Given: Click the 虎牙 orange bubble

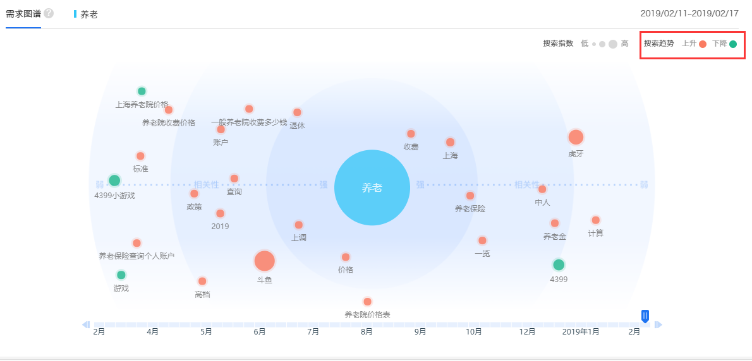Looking at the screenshot, I should pos(576,137).
